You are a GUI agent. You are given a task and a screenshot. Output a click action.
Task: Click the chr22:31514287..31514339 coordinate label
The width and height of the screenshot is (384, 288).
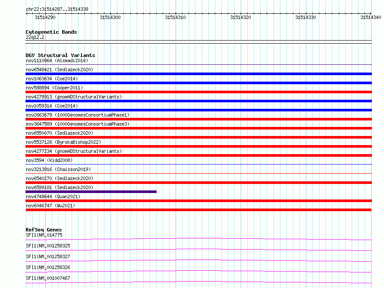pyautogui.click(x=57, y=9)
